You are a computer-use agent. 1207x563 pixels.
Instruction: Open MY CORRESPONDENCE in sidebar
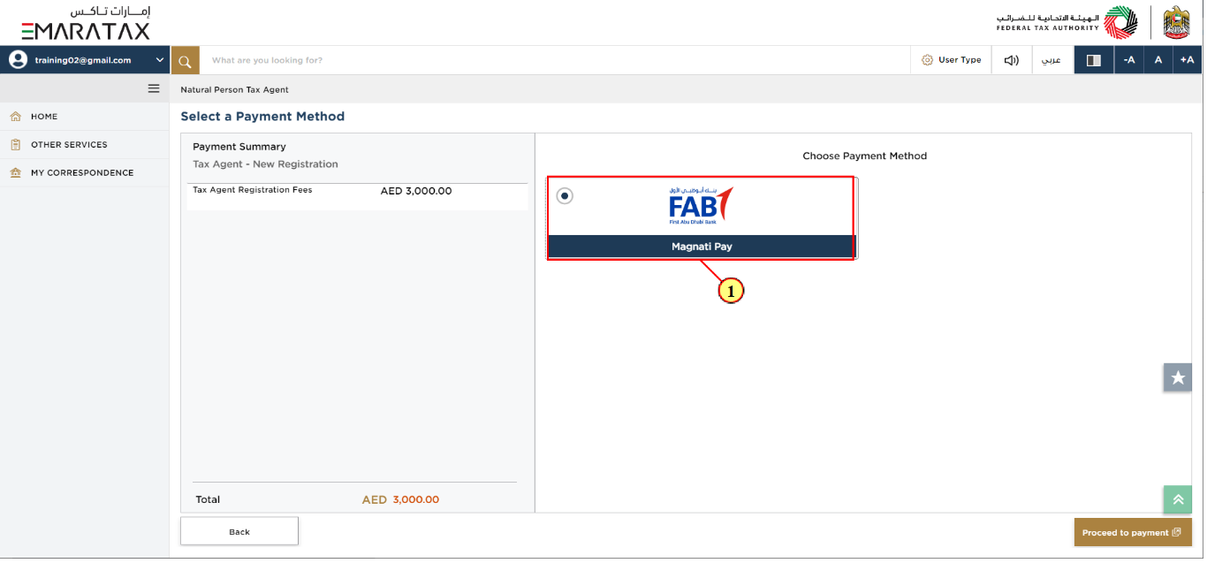pyautogui.click(x=85, y=173)
